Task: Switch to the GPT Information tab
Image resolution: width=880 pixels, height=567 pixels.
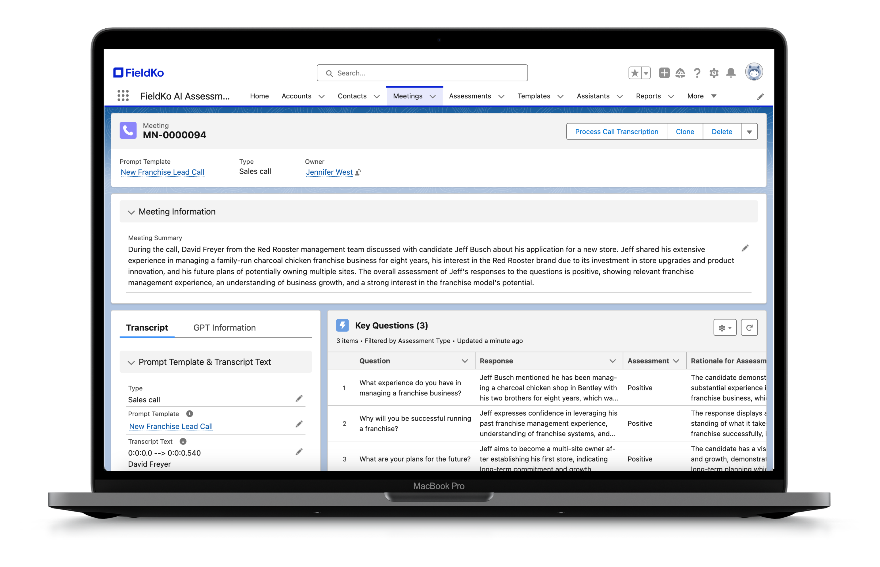Action: click(x=225, y=327)
